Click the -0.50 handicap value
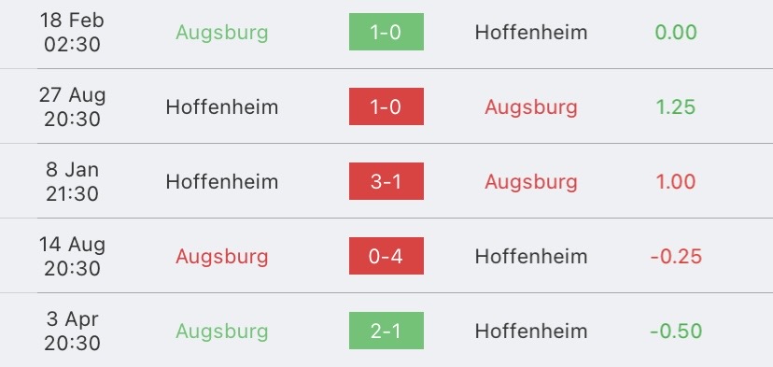 [676, 331]
